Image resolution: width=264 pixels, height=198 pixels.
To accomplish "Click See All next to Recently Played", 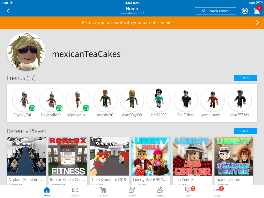I will pyautogui.click(x=245, y=131).
